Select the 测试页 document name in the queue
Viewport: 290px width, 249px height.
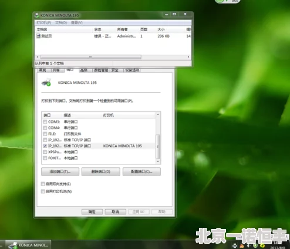(46, 36)
